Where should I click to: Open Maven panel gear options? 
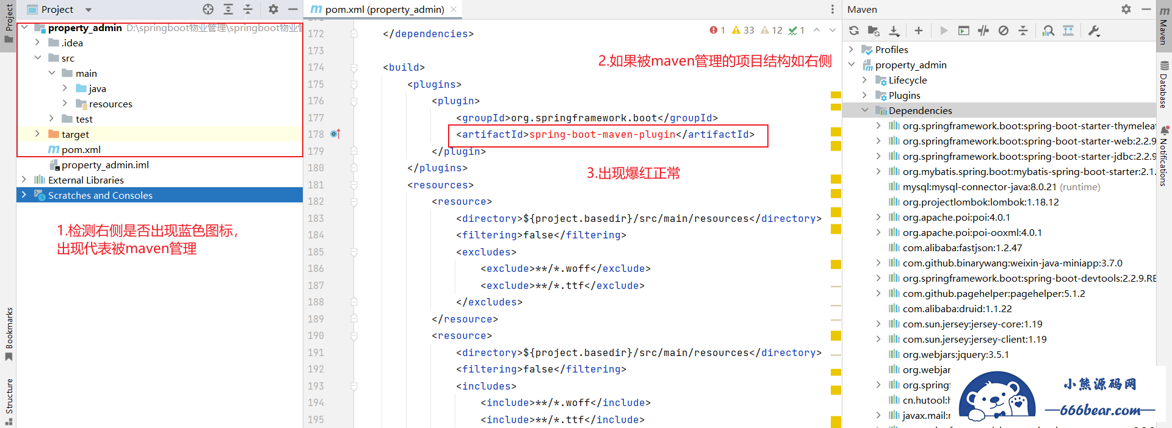(x=1126, y=9)
